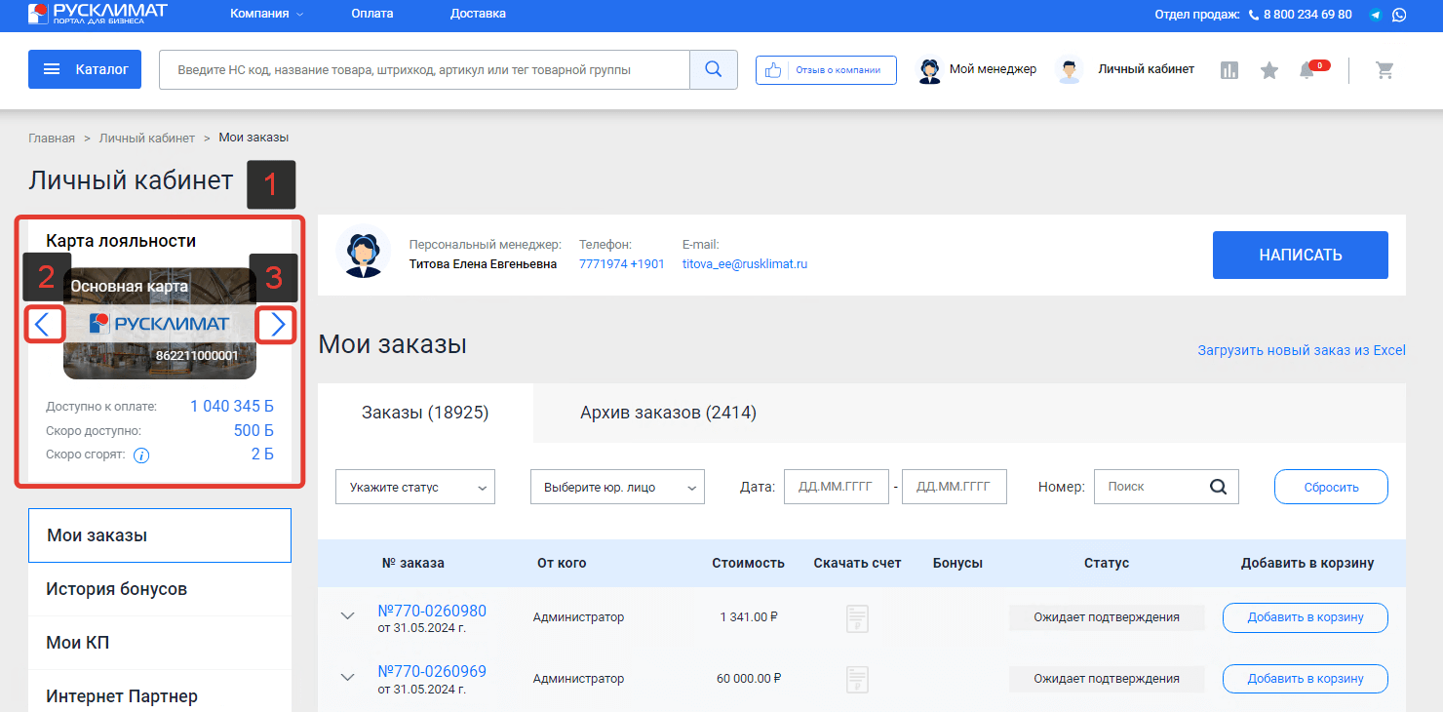Image resolution: width=1443 pixels, height=712 pixels.
Task: Click the Основная карта loyalty card image
Action: [x=160, y=323]
